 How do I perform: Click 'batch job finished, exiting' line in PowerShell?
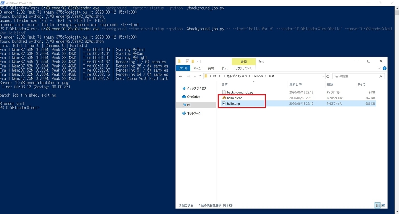(x=28, y=95)
